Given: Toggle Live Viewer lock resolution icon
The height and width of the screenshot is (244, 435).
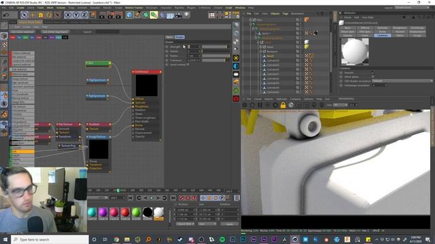Looking at the screenshot, I should [x=283, y=105].
